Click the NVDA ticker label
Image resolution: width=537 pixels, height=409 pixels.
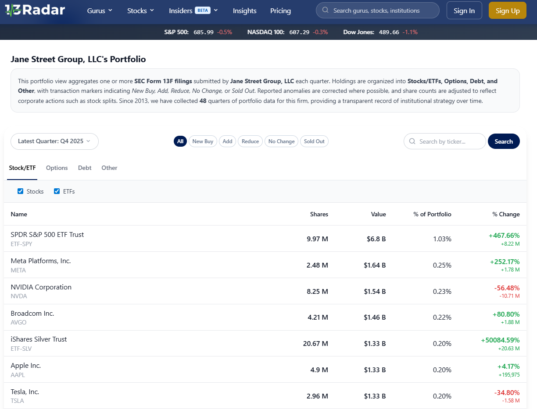click(19, 296)
